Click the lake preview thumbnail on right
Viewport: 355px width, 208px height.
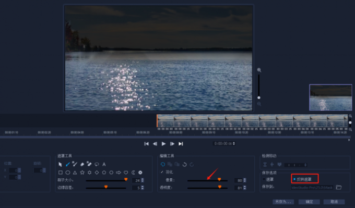pyautogui.click(x=330, y=97)
